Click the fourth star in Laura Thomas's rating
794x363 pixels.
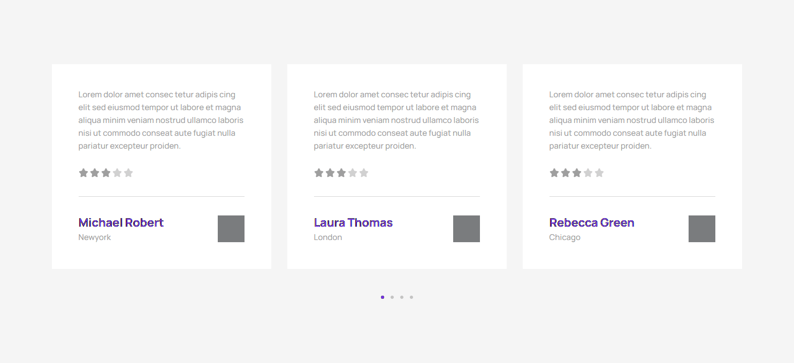[353, 173]
